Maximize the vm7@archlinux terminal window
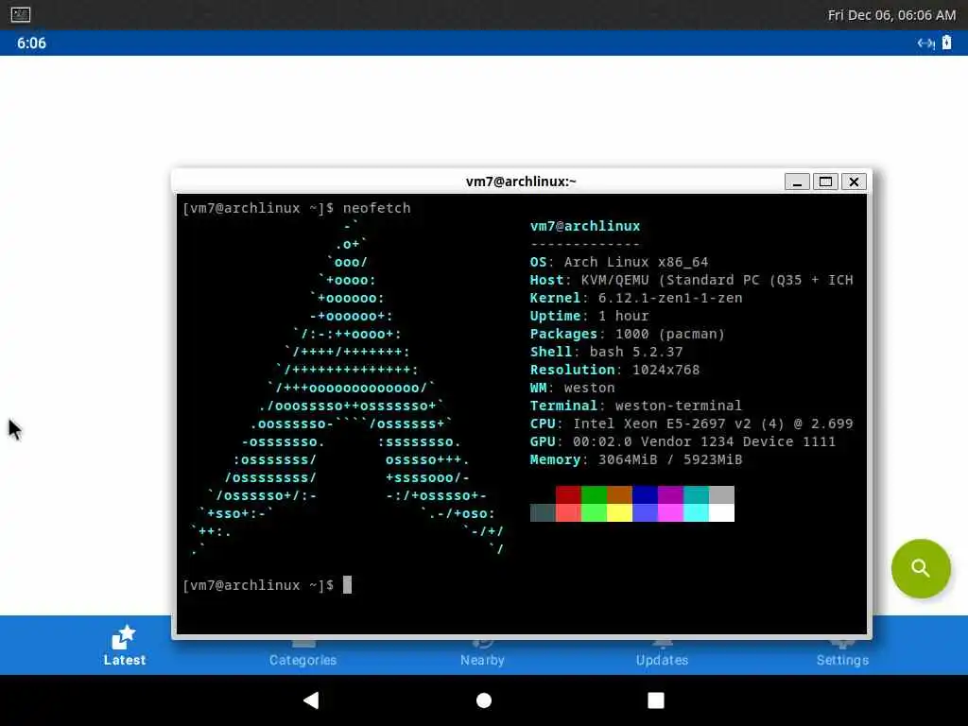The width and height of the screenshot is (968, 726). pyautogui.click(x=825, y=181)
